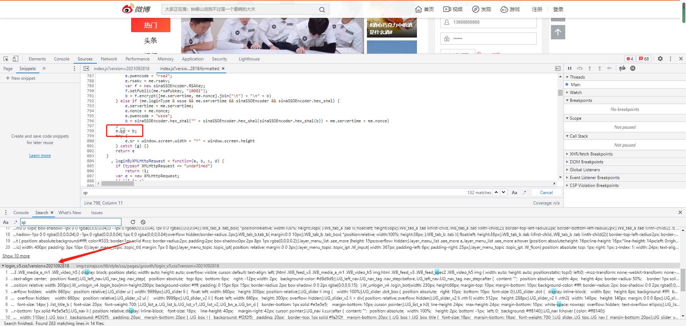The width and height of the screenshot is (686, 326).
Task: Toggle regex in the find bar
Action: [525, 192]
